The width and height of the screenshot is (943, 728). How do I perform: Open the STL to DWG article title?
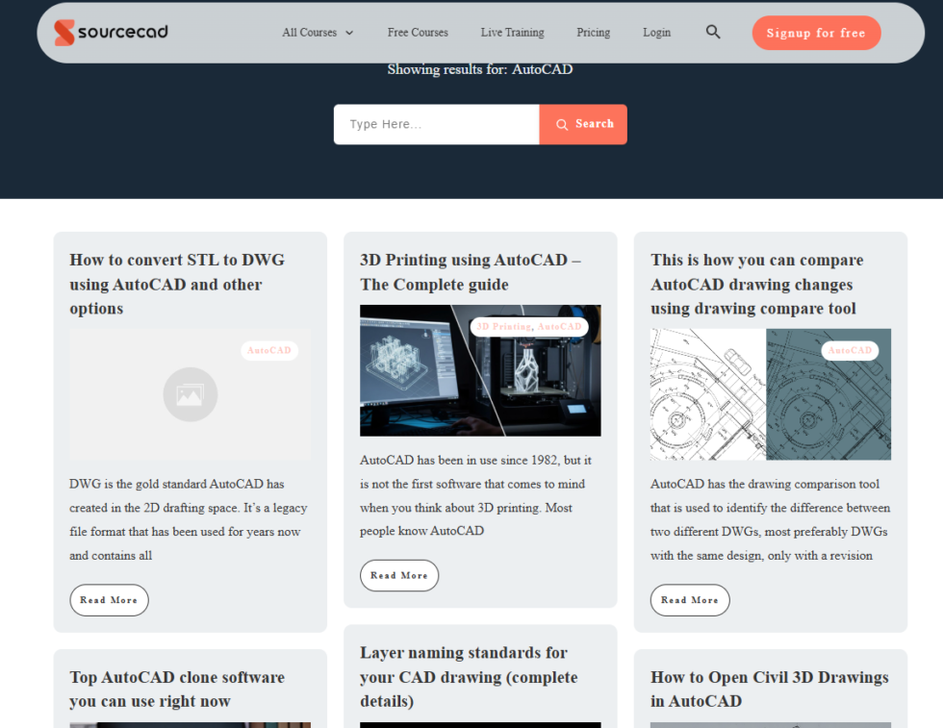click(x=177, y=284)
